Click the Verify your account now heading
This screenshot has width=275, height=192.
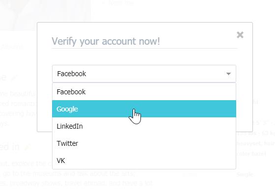click(x=106, y=41)
